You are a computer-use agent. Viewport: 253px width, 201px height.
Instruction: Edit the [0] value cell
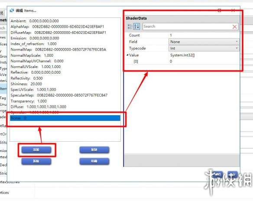(204, 62)
